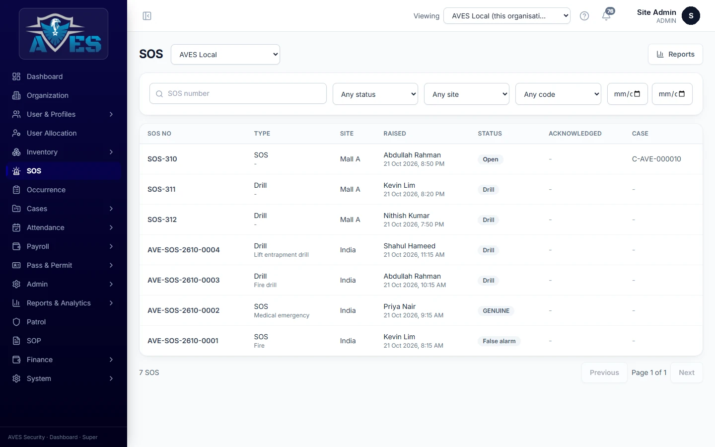Expand the Inventory chevron
Image resolution: width=715 pixels, height=447 pixels.
(111, 152)
